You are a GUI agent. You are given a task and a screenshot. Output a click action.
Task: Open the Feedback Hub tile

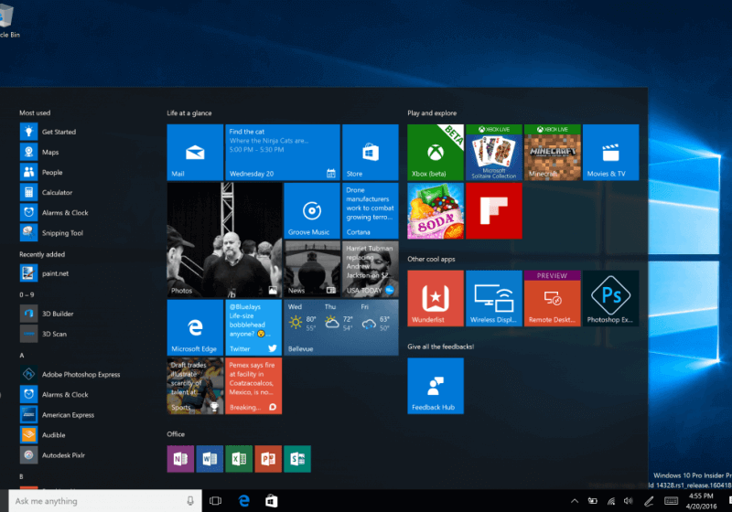coord(436,386)
